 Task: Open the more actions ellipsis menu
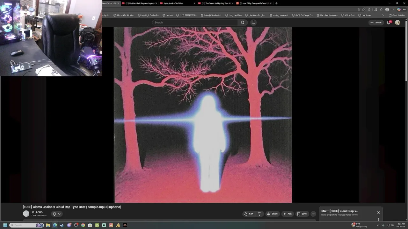pos(313,214)
